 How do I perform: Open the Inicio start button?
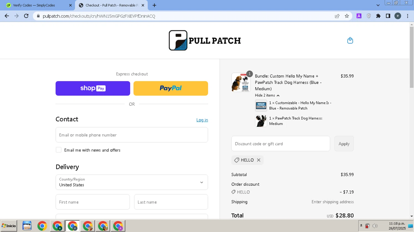(9, 226)
